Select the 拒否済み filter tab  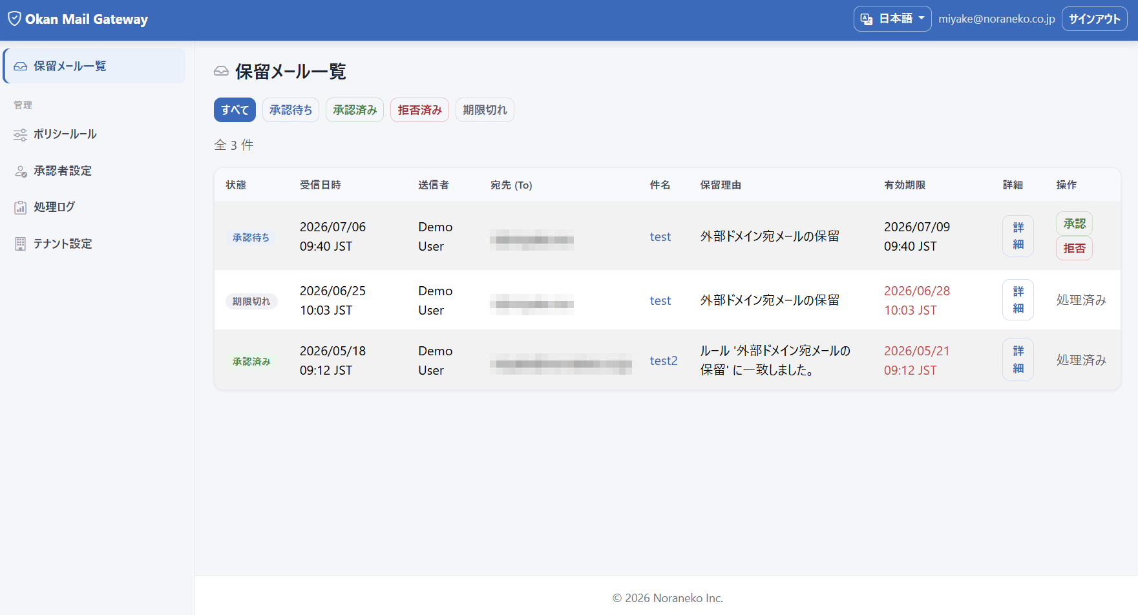pyautogui.click(x=419, y=110)
